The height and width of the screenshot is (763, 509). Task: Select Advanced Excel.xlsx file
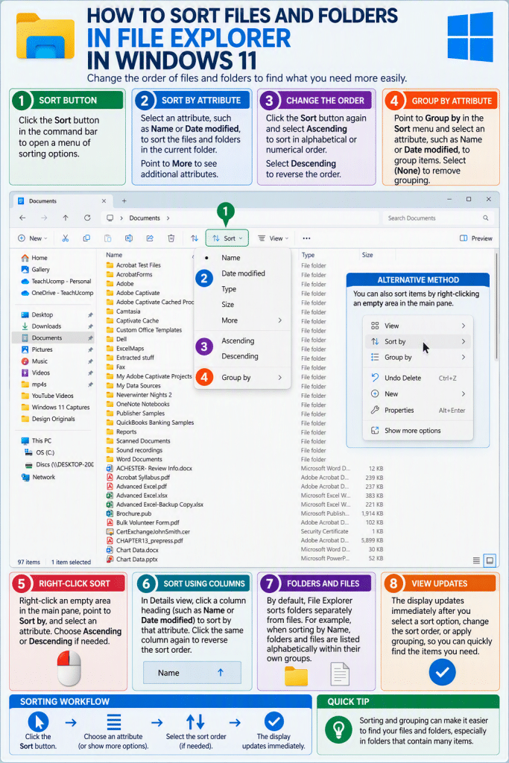(136, 496)
